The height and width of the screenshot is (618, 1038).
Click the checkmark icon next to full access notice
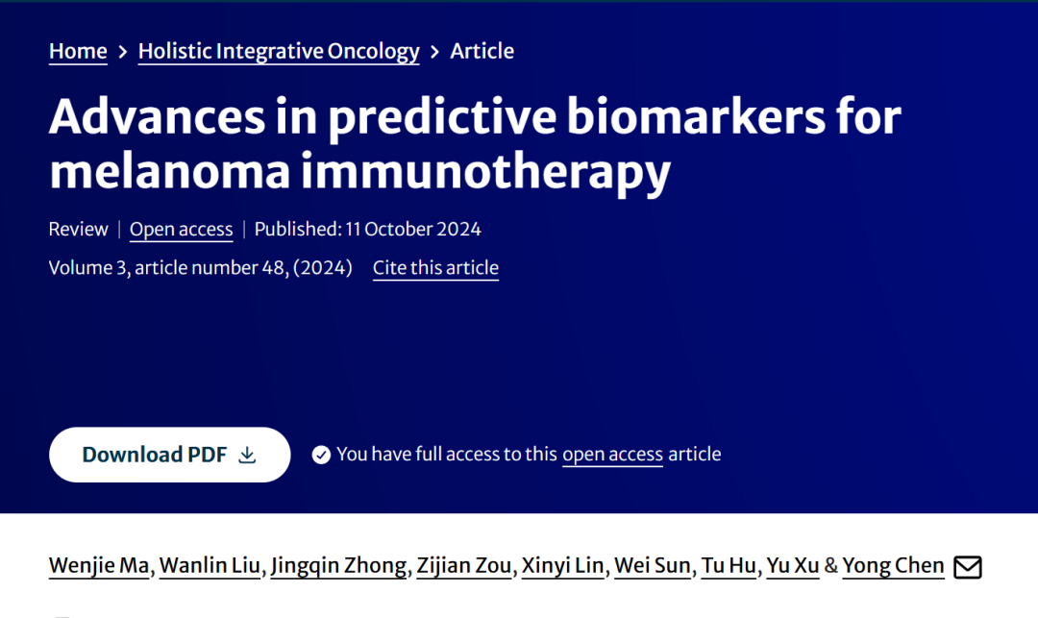(321, 455)
